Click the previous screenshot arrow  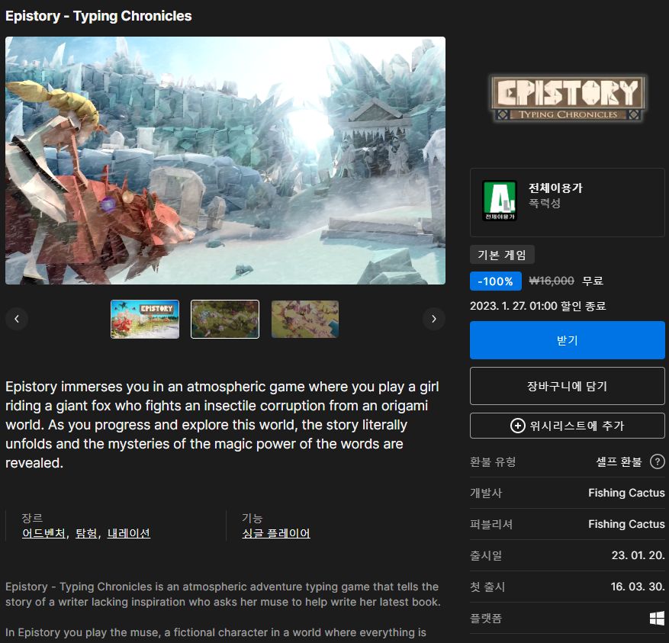pos(17,319)
